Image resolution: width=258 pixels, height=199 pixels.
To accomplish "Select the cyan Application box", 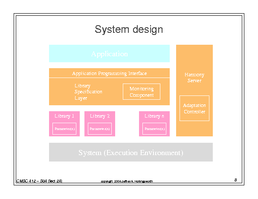I will tap(109, 53).
